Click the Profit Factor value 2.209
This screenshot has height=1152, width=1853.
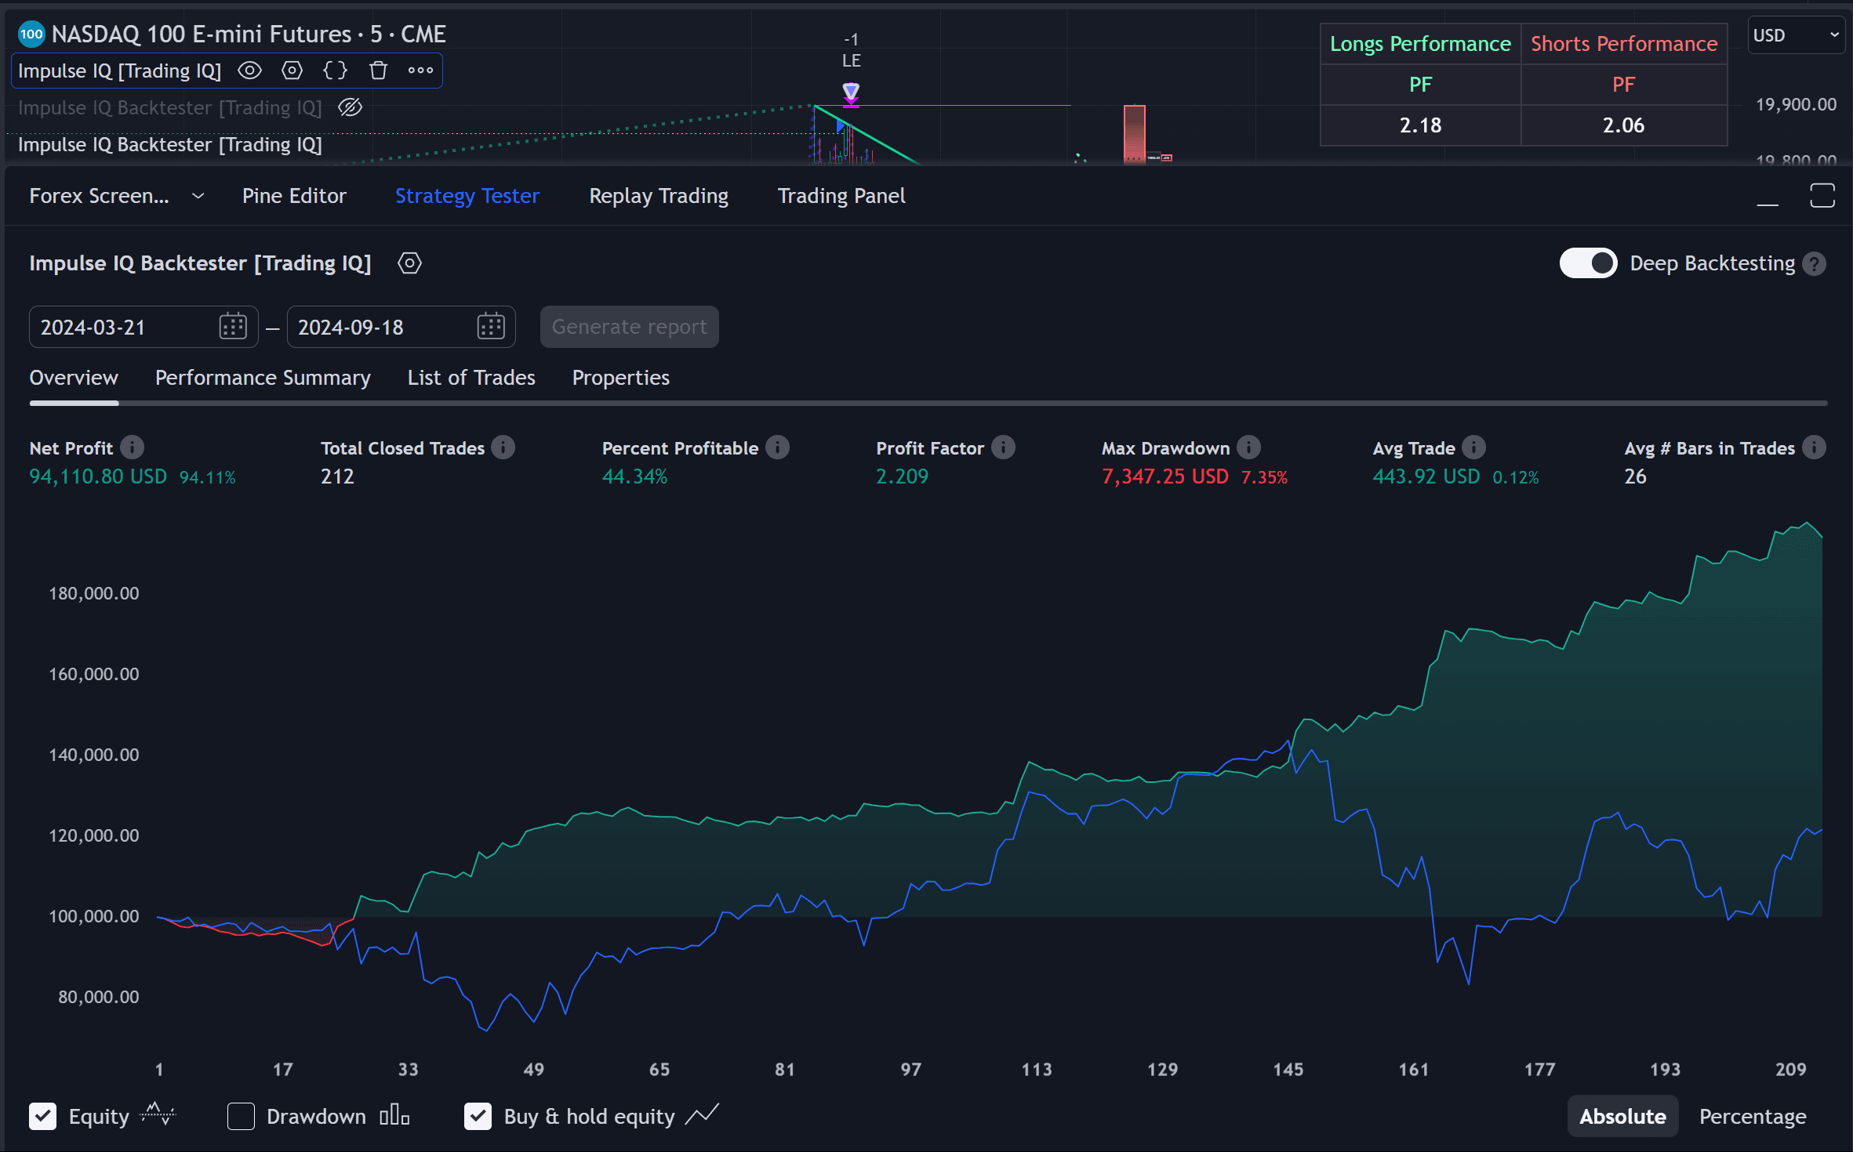(x=902, y=476)
